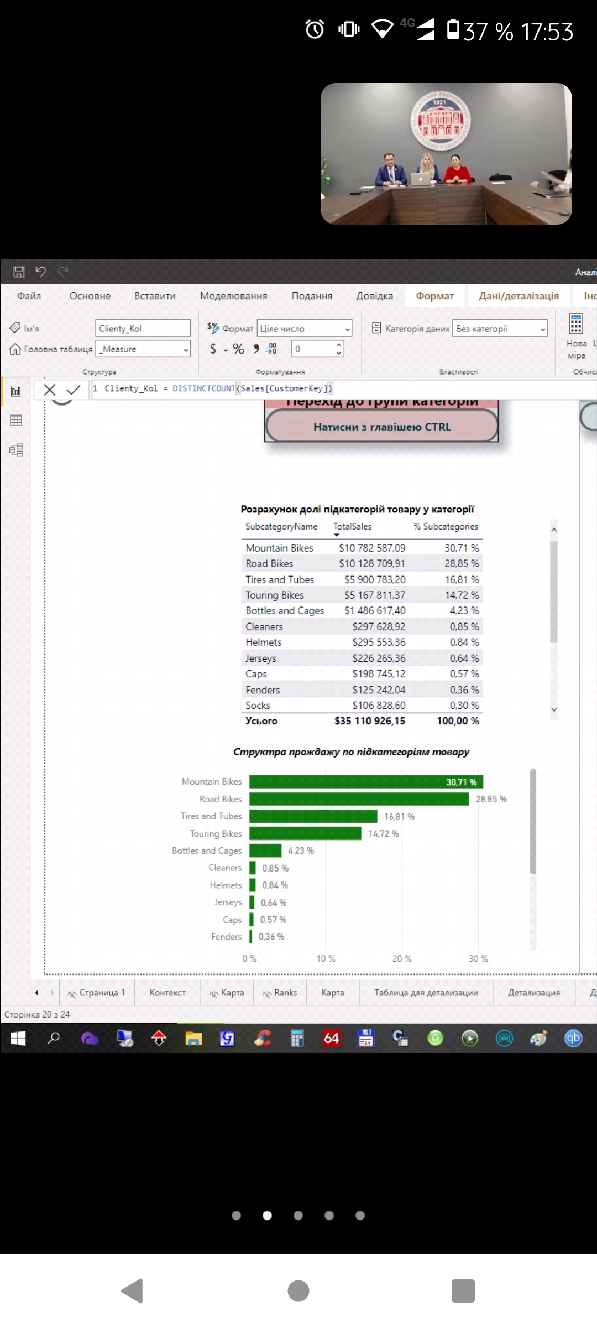Switch to Data table view icon
The image size is (597, 1328).
[16, 421]
